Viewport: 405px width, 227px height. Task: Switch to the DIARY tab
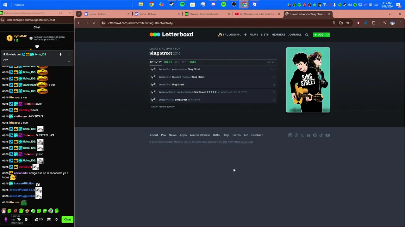click(x=168, y=62)
